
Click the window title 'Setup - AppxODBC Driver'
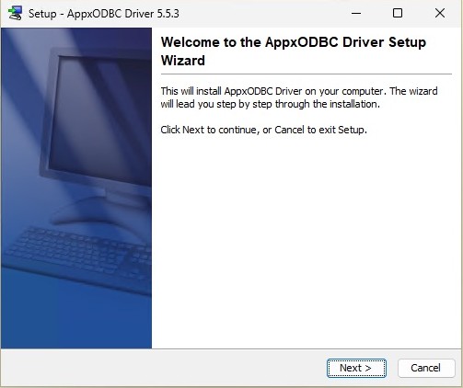click(x=91, y=14)
